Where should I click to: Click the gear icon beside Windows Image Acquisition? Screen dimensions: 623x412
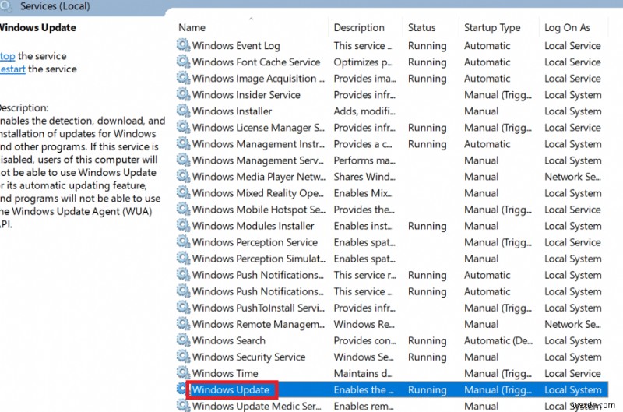pyautogui.click(x=183, y=77)
